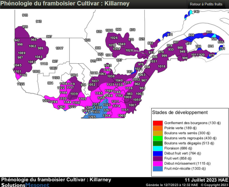Select the Boutons verts regroupés swatch
This screenshot has width=229, height=187.
[x=158, y=138]
